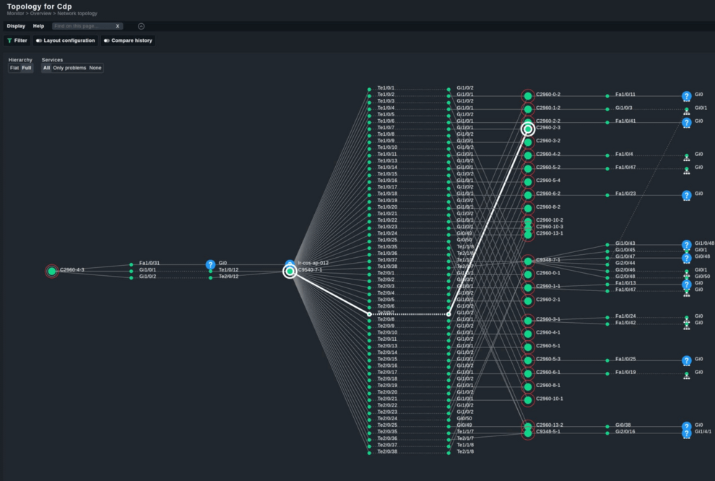Click the highlighted C2960-2-3 node icon
The height and width of the screenshot is (481, 715).
pos(529,128)
